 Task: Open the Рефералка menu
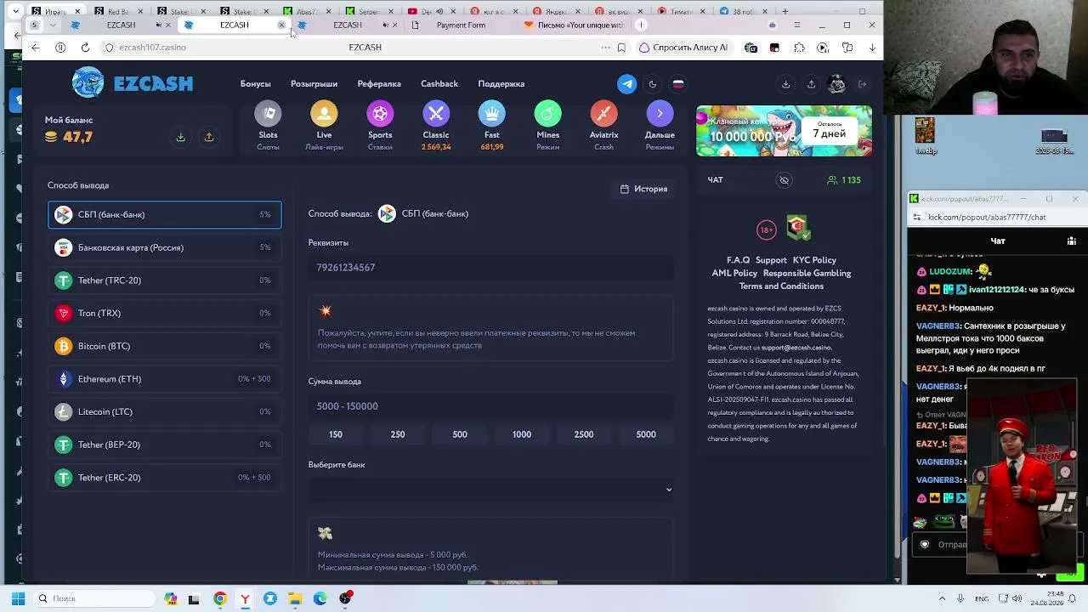pyautogui.click(x=379, y=84)
